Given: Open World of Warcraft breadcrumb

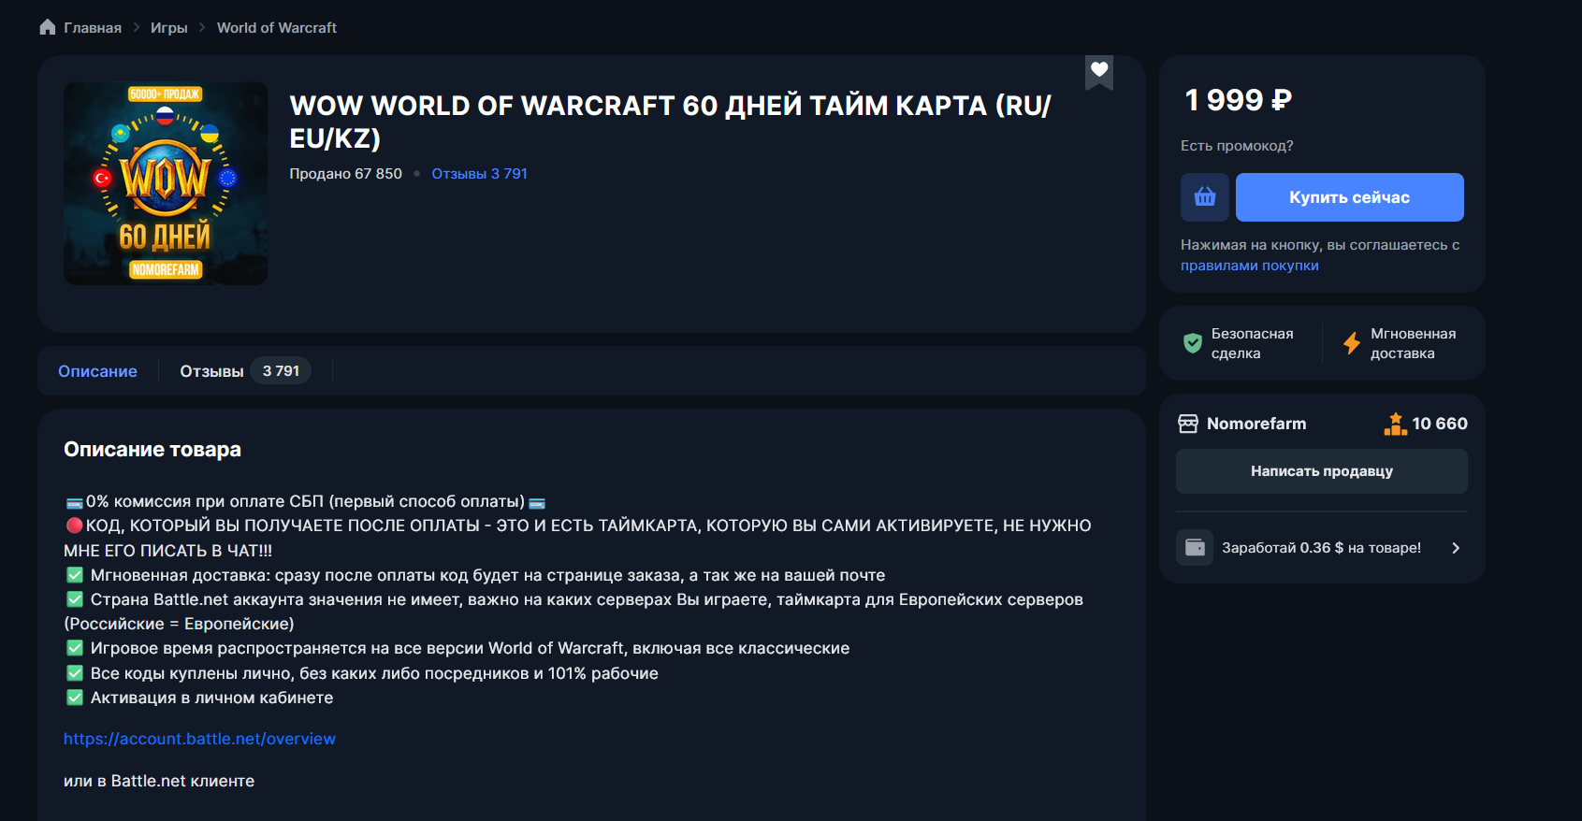Looking at the screenshot, I should pyautogui.click(x=277, y=28).
